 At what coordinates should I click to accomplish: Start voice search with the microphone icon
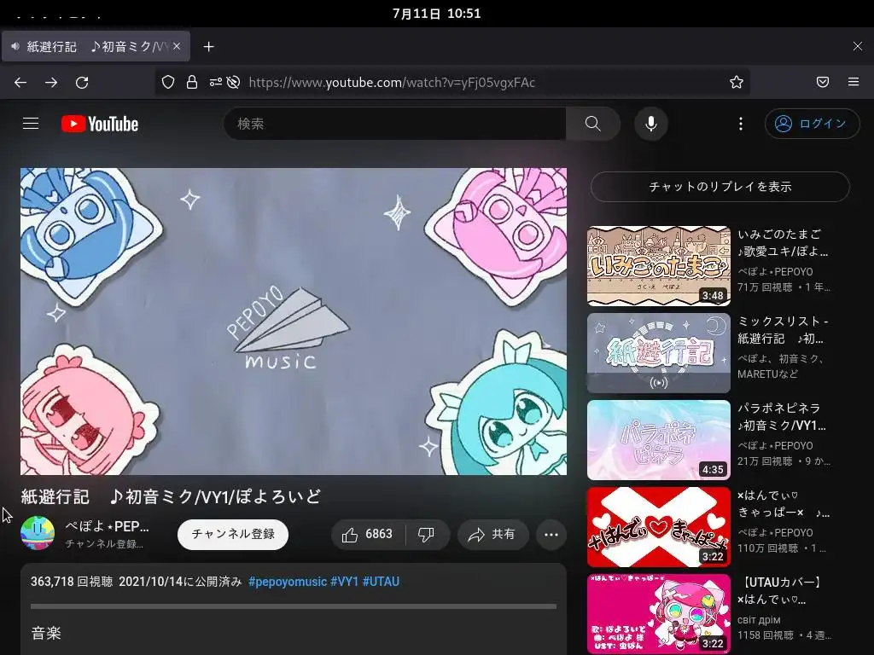pyautogui.click(x=651, y=124)
